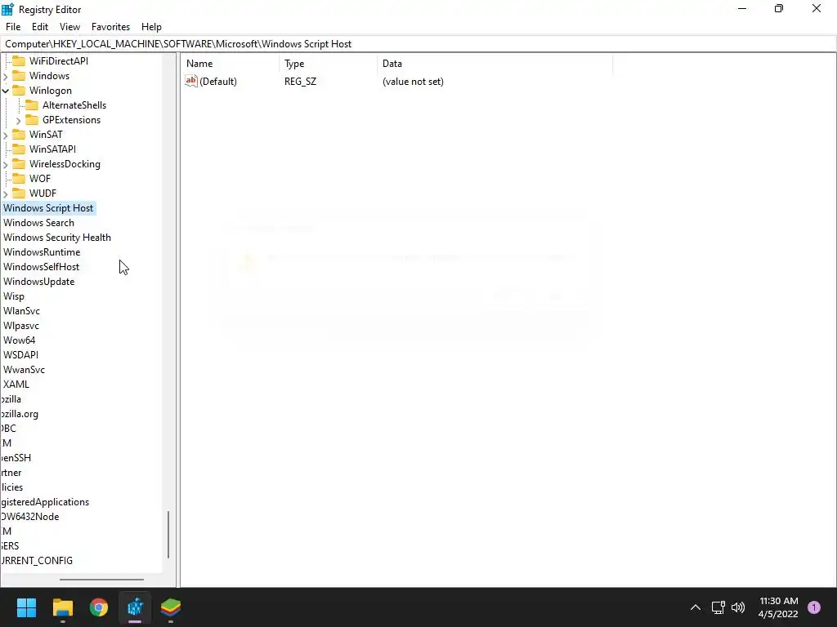Open the Favorites menu
The image size is (837, 627).
(110, 27)
